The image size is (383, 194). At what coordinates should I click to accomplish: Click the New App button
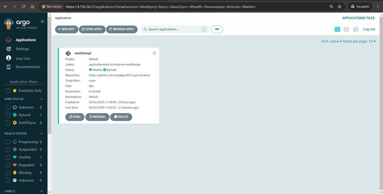(x=66, y=29)
